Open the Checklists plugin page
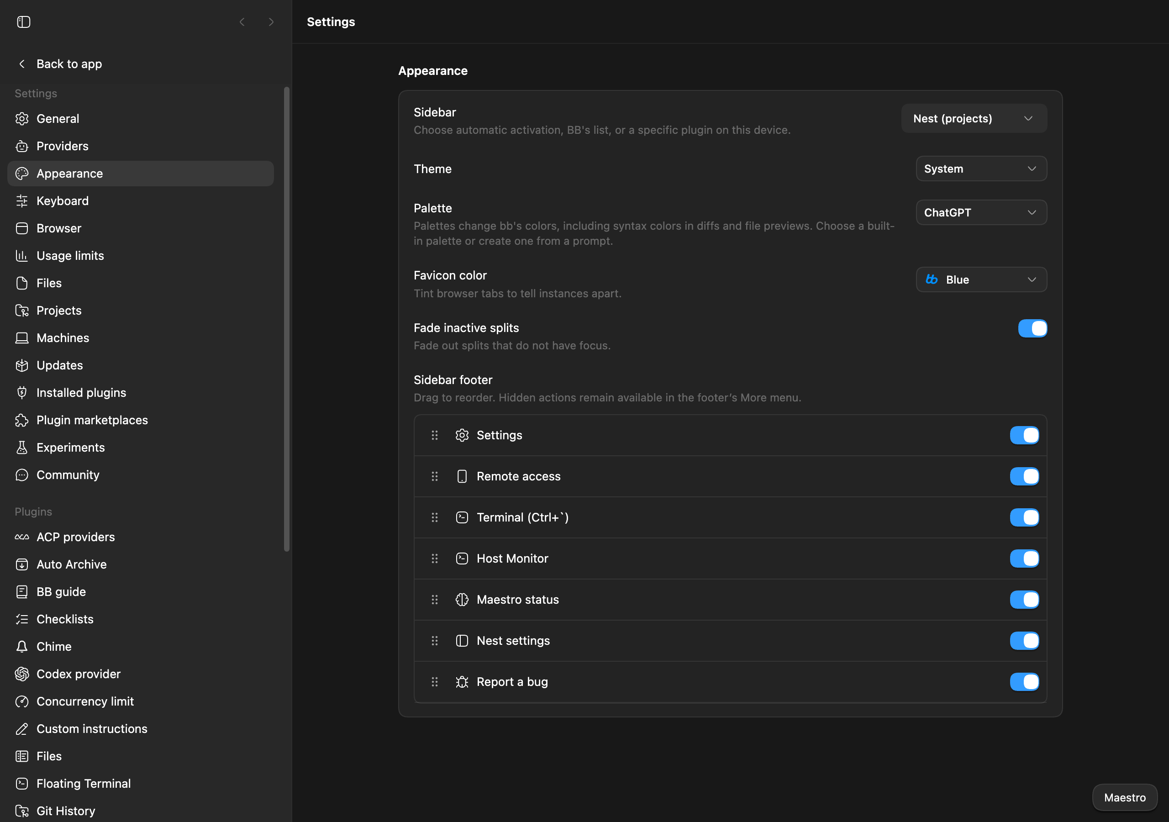 pyautogui.click(x=141, y=619)
